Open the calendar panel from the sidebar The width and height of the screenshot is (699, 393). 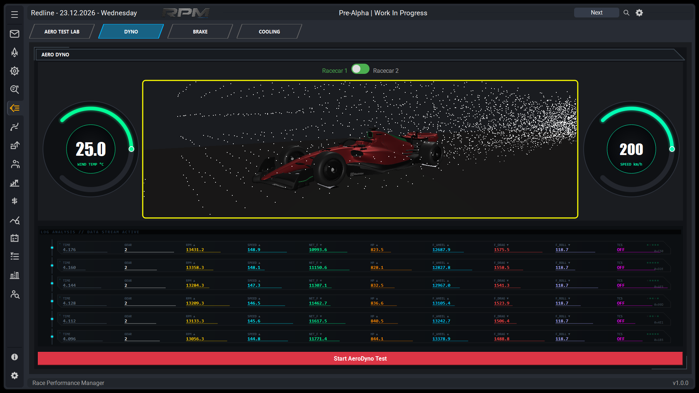click(x=15, y=238)
